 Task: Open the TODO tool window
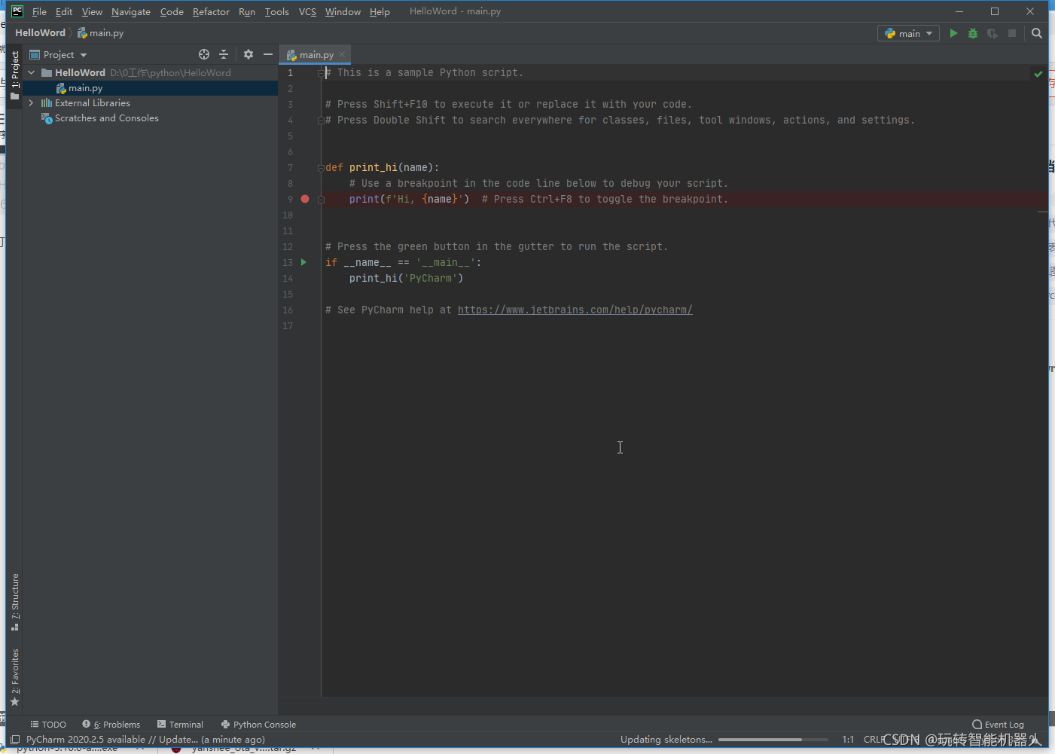(48, 725)
